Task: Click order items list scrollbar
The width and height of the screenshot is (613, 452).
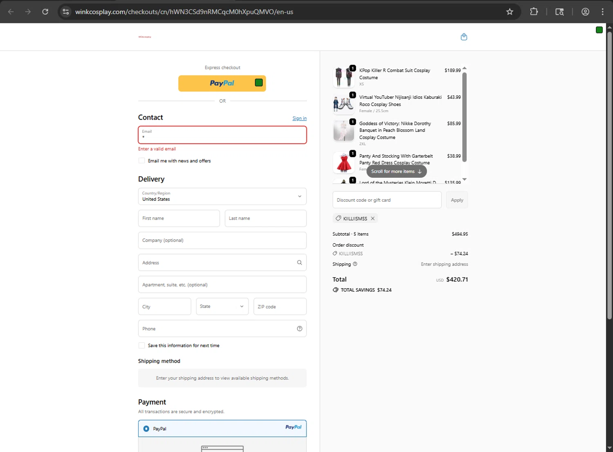Action: 464,117
